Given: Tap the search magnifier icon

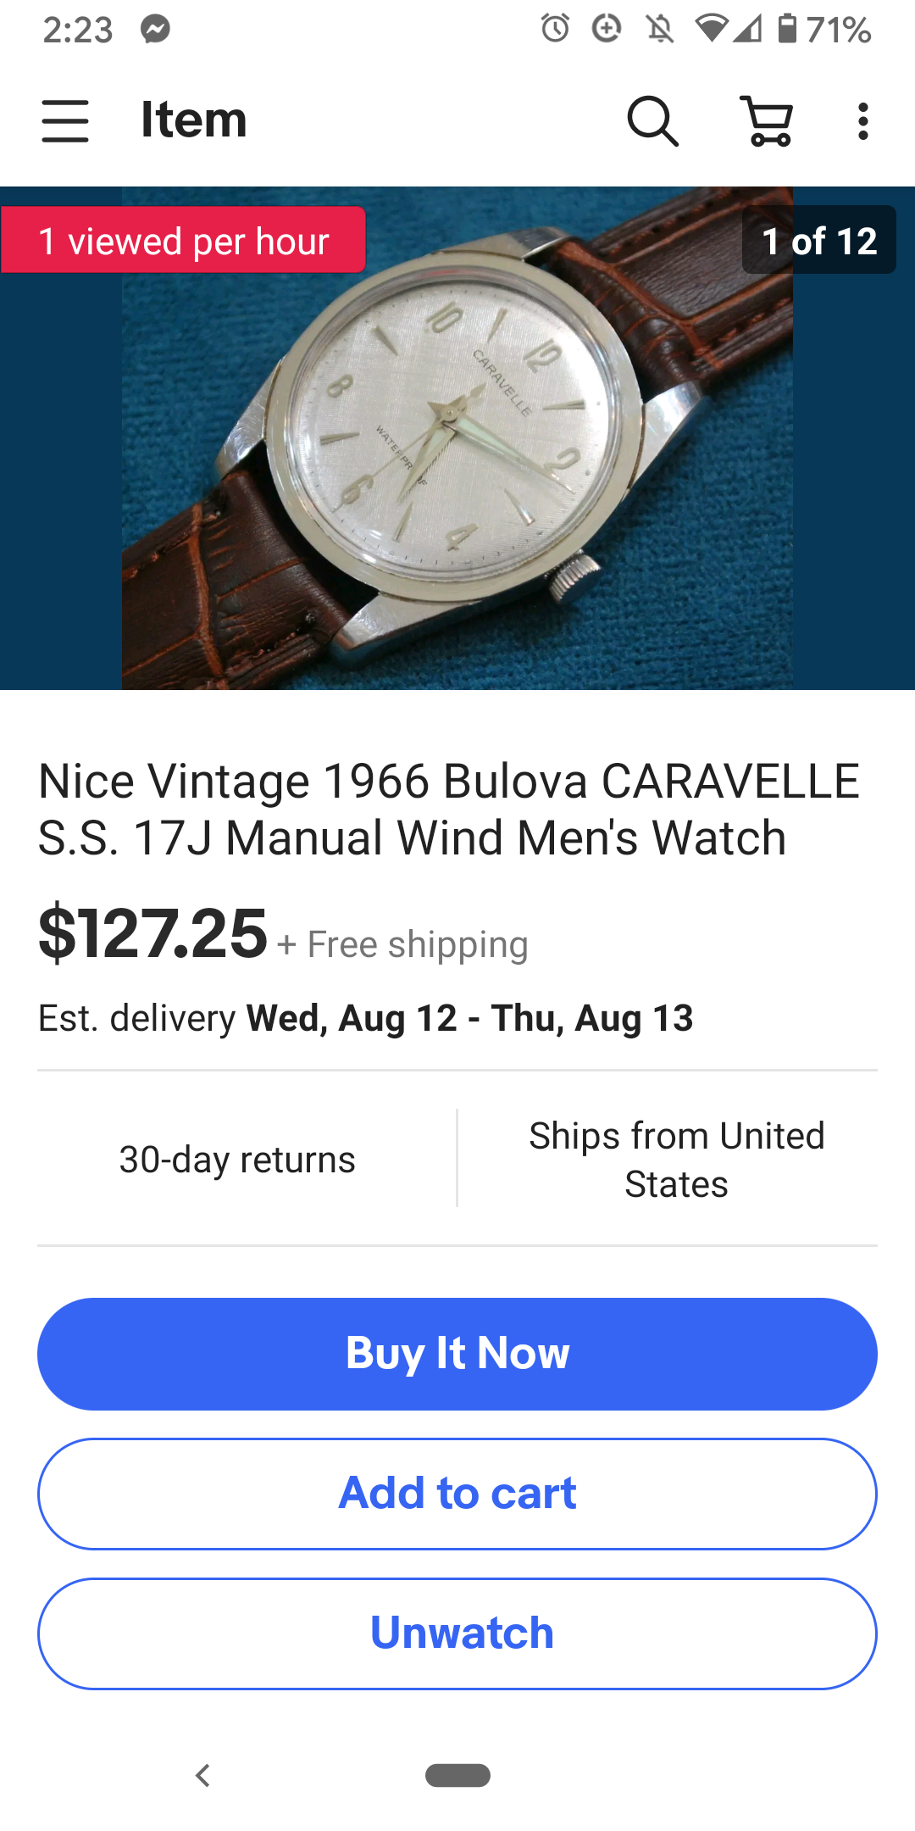Looking at the screenshot, I should [652, 121].
